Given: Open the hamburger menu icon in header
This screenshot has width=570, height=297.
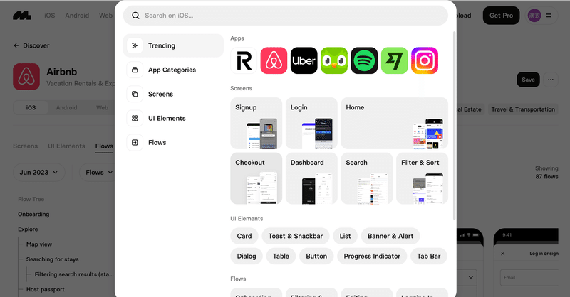Looking at the screenshot, I should pos(549,16).
